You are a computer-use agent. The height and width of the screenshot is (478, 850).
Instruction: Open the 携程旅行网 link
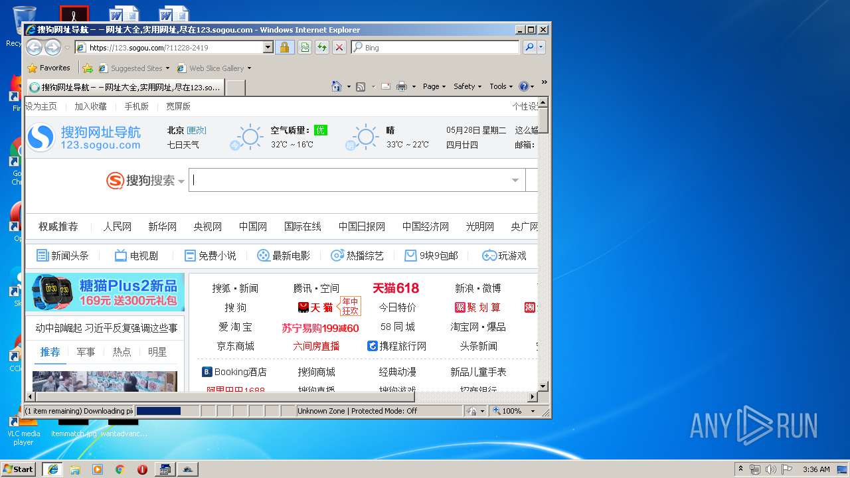click(x=396, y=346)
